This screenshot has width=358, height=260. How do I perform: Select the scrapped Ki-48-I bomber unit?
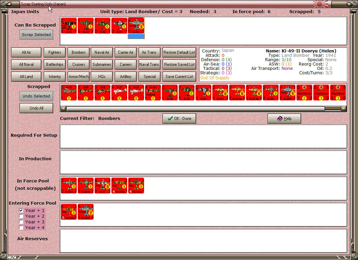coord(271,92)
